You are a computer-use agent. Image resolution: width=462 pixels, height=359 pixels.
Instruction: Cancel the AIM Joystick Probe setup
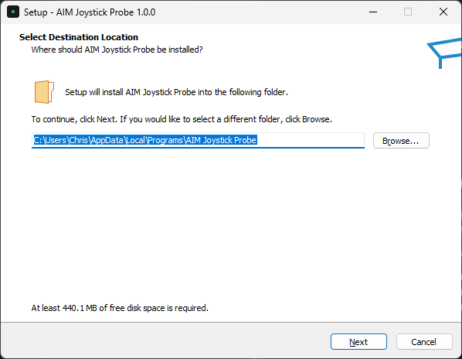tap(424, 342)
